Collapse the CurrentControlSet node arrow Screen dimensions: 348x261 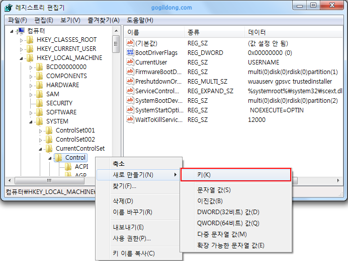click(40, 149)
